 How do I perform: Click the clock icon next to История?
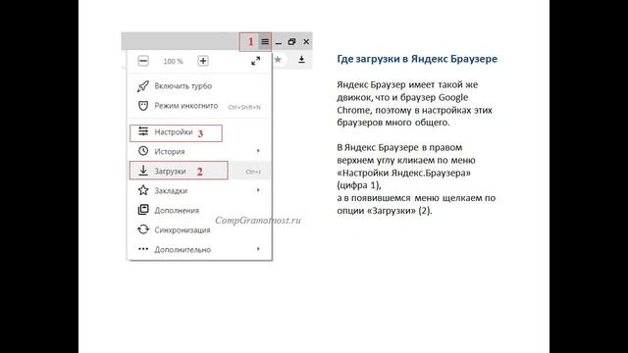[143, 151]
